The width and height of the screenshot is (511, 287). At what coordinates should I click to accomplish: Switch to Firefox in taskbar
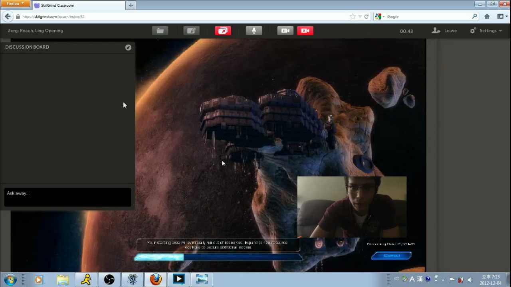tap(156, 280)
